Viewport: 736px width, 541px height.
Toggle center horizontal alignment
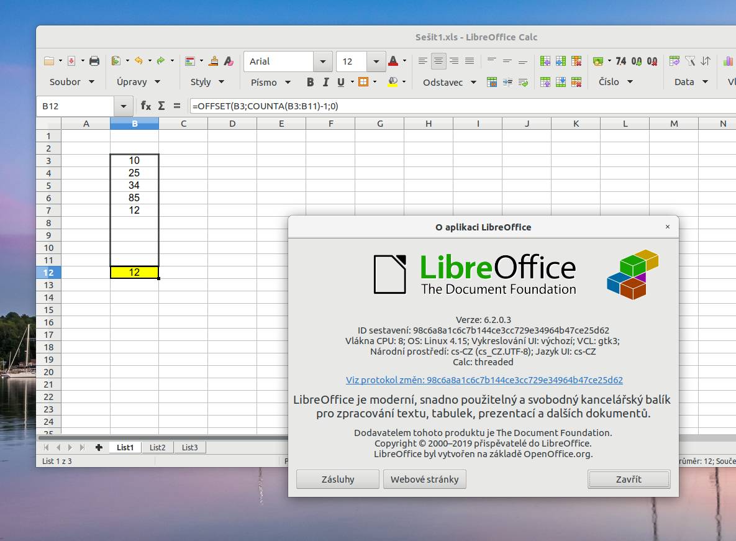click(x=438, y=61)
